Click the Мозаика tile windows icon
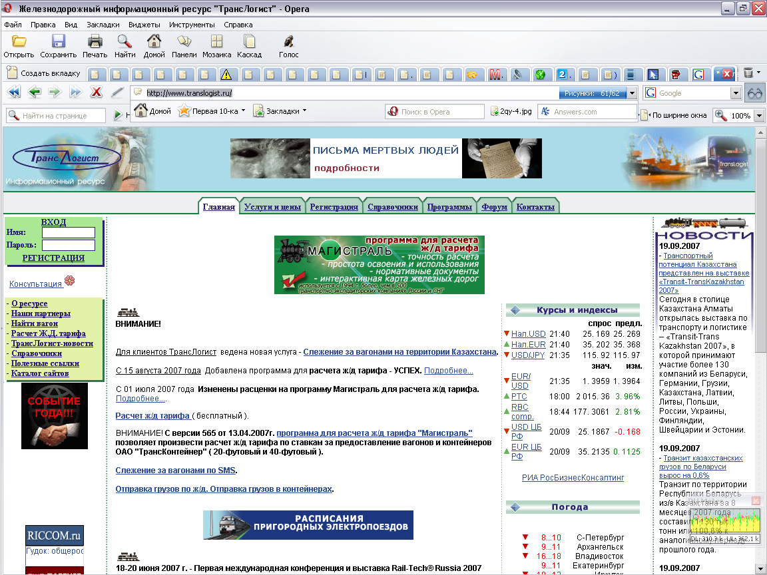This screenshot has height=575, width=767. click(216, 41)
